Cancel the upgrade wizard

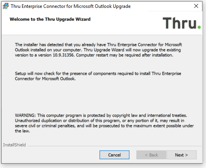coord(114,155)
